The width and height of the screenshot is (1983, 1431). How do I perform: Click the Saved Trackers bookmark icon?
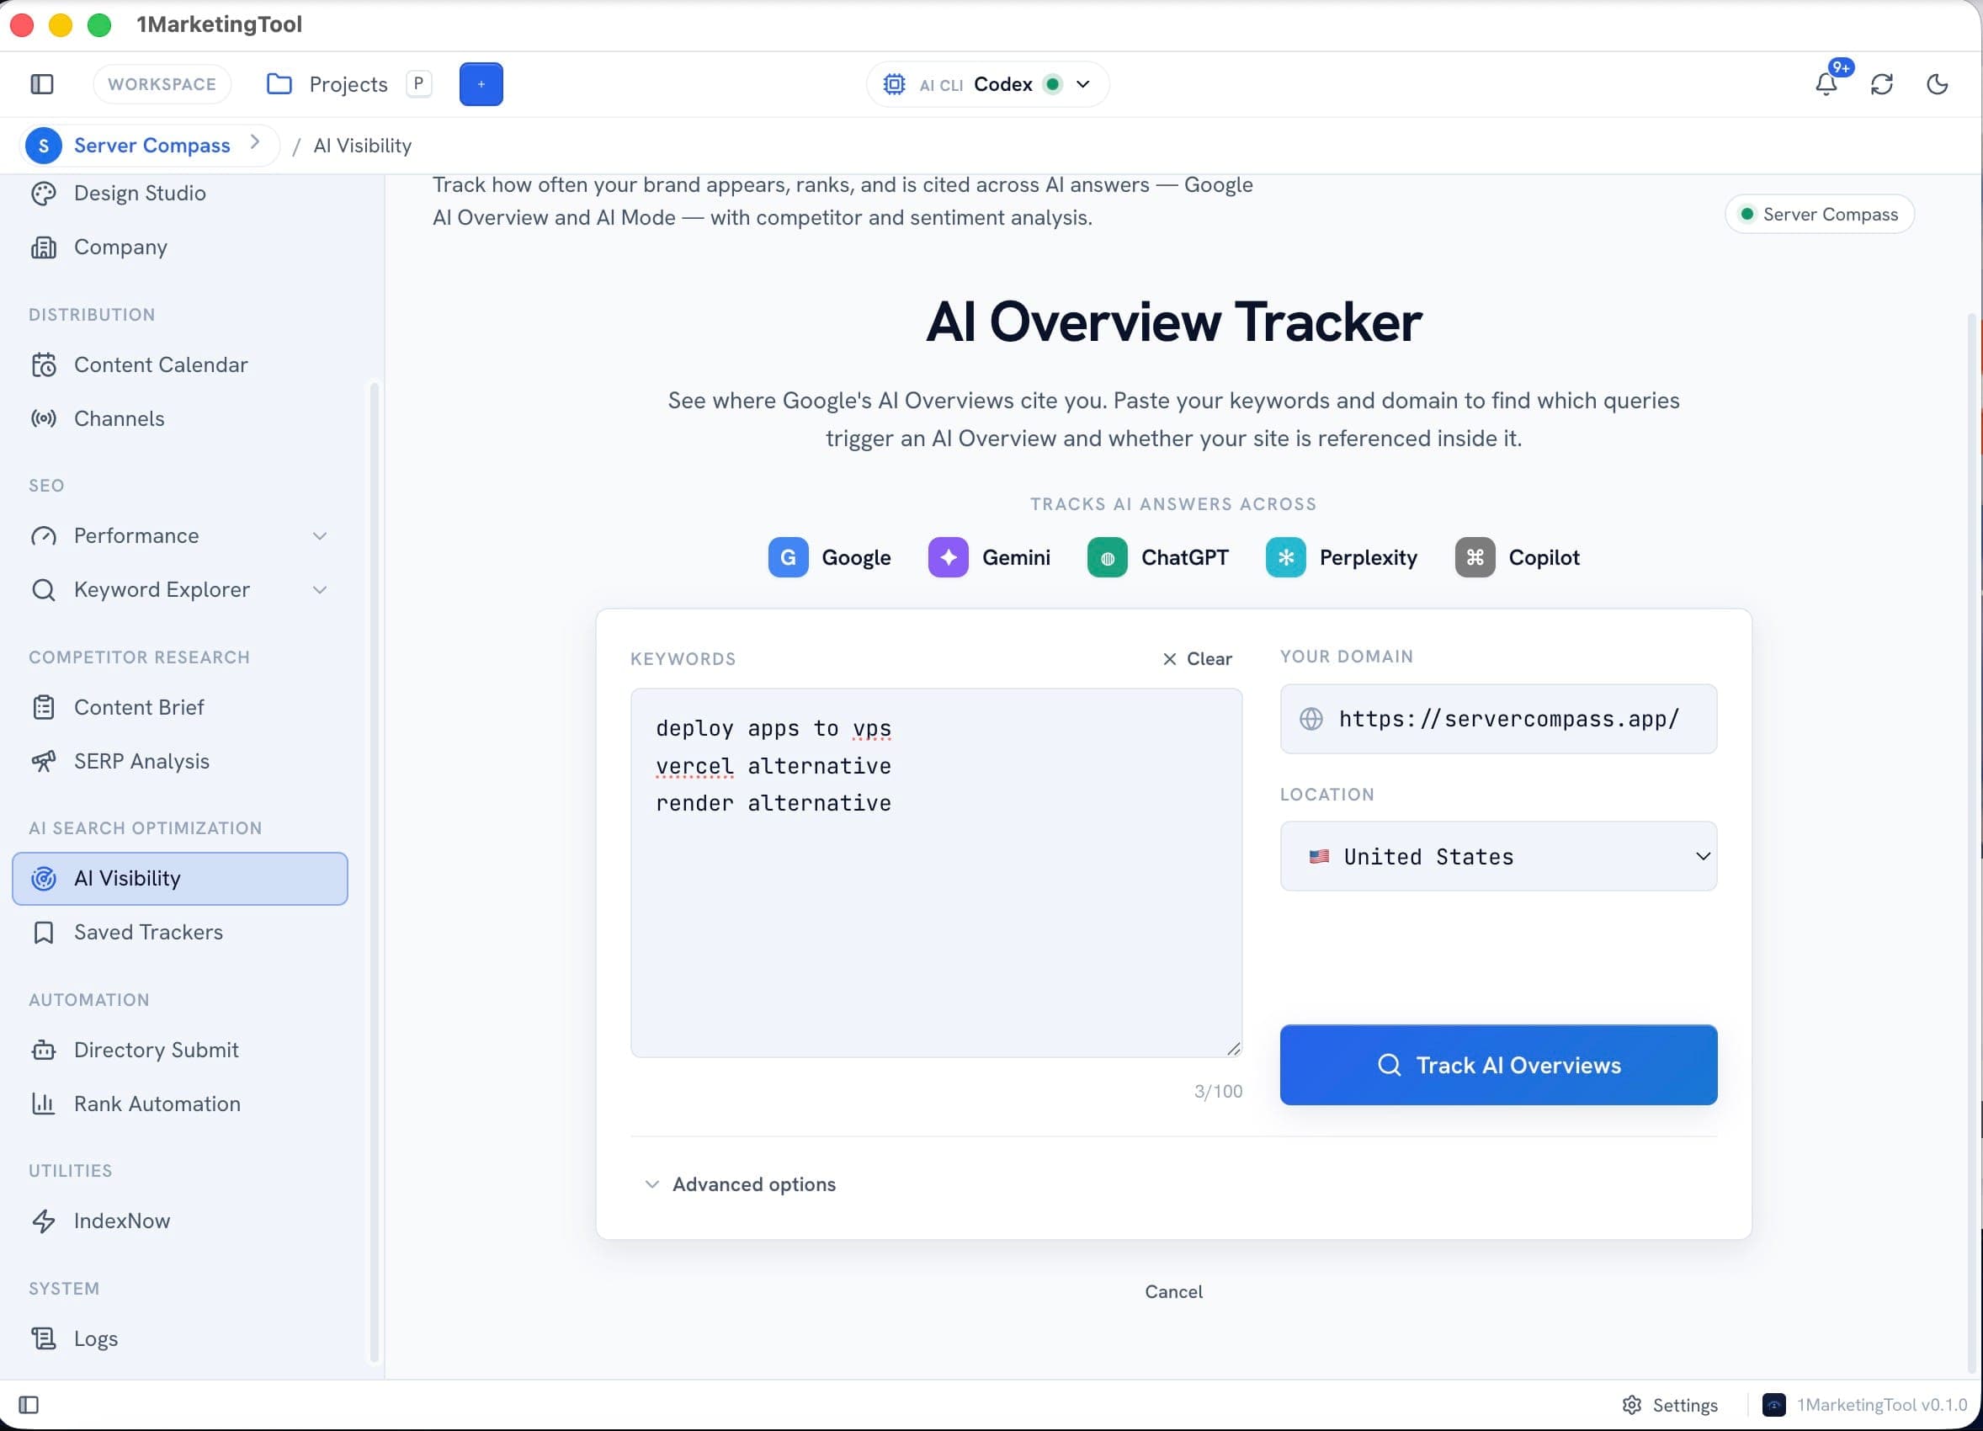pyautogui.click(x=44, y=933)
